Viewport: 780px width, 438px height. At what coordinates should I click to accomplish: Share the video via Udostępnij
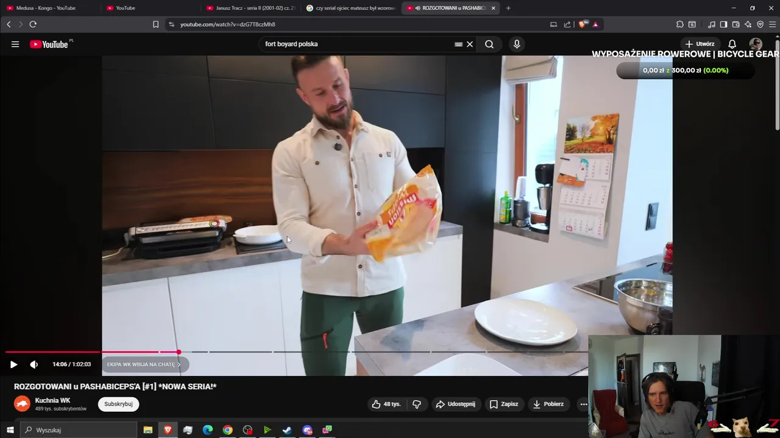(455, 404)
